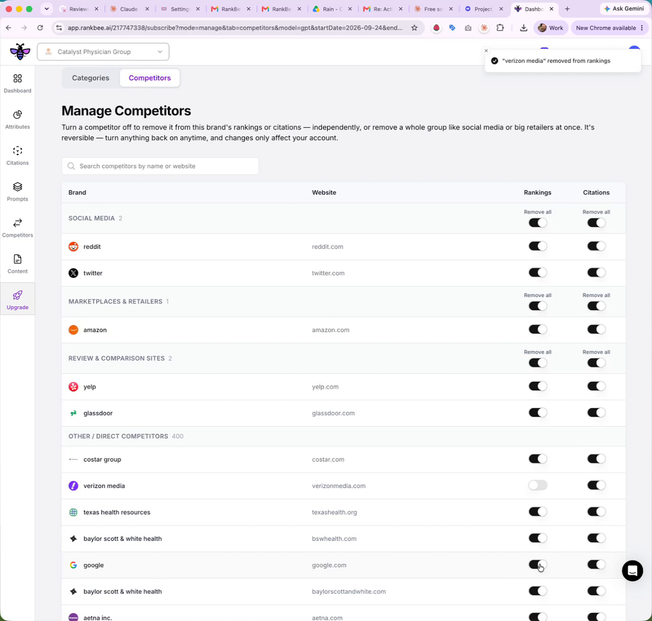The height and width of the screenshot is (621, 652).
Task: Toggle Marketplaces & Retailers Remove all citations
Action: tap(596, 306)
